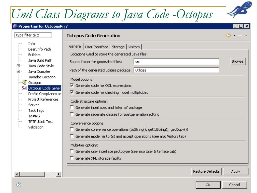Close the Properties for OctopusPrj7 dialog
257x193 pixels.
[x=247, y=26]
